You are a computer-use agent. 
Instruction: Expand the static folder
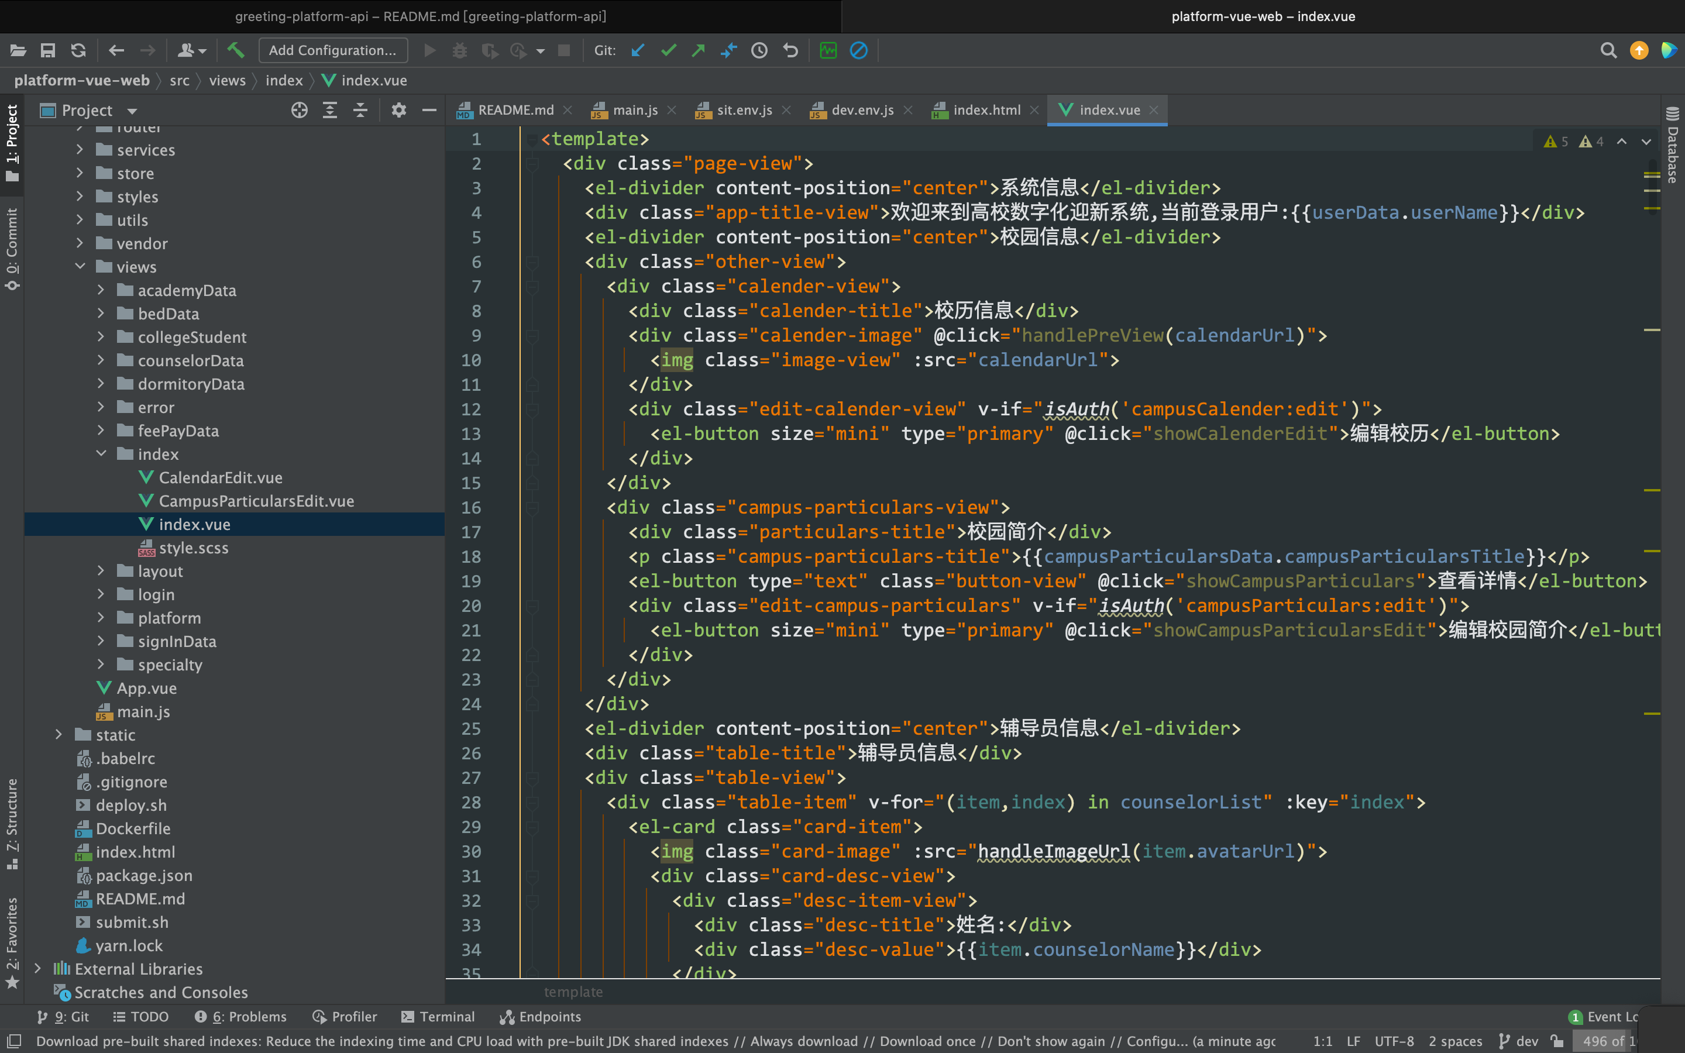(x=58, y=734)
